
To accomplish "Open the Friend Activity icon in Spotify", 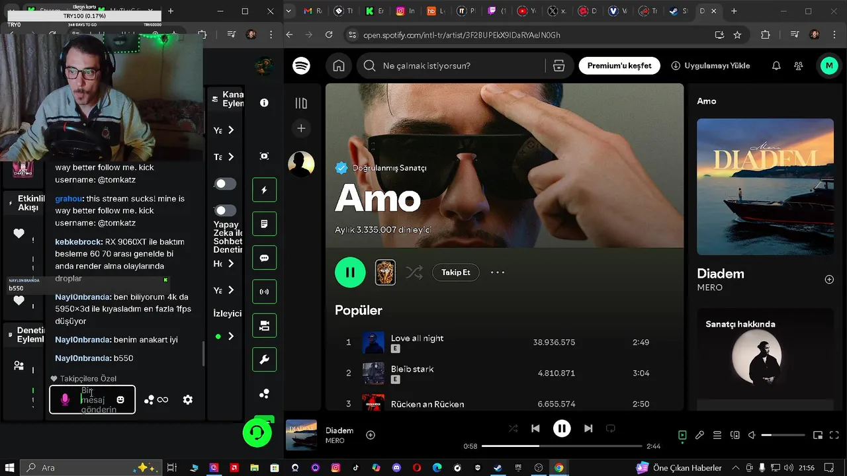I will click(x=799, y=65).
